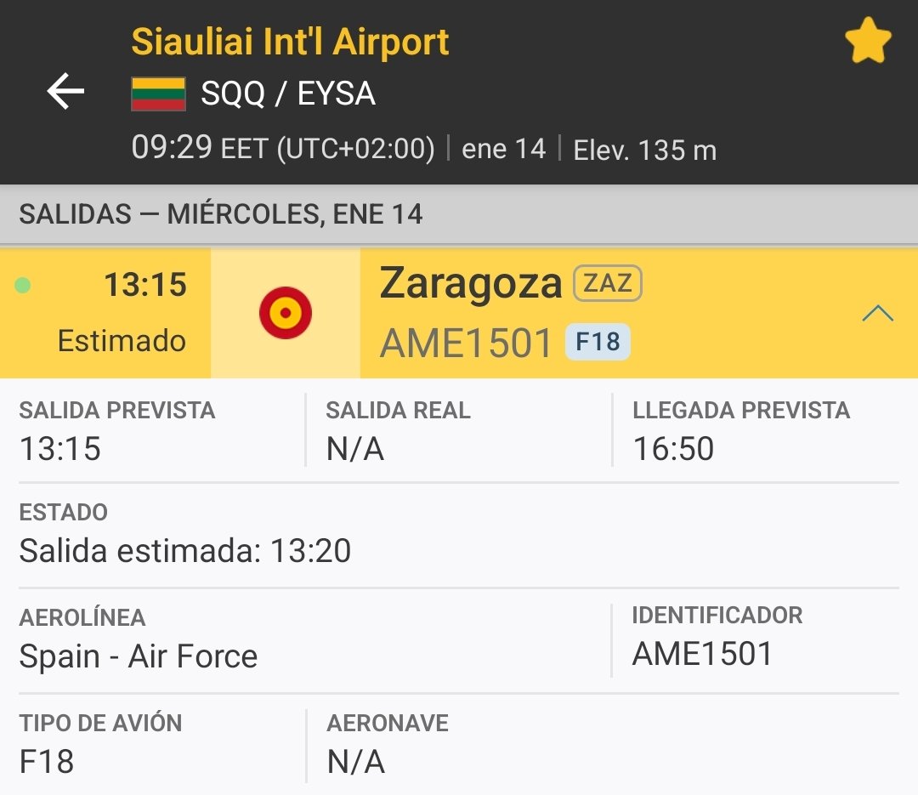The height and width of the screenshot is (795, 918).
Task: Tap the Zaragoza destination name
Action: (x=471, y=283)
